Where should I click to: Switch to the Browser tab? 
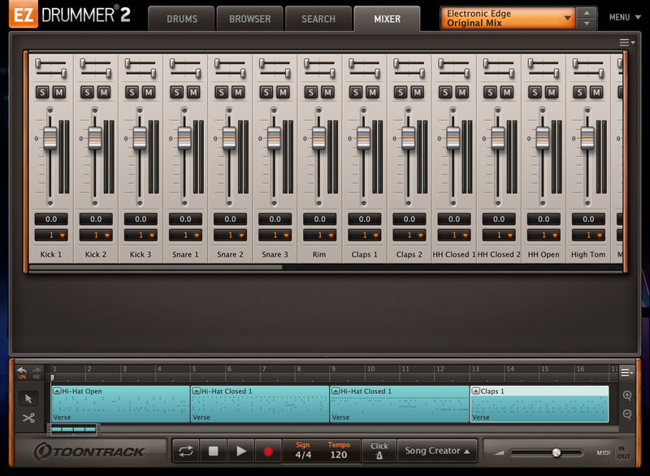[249, 19]
